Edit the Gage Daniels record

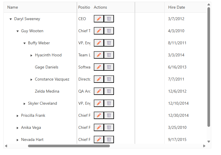point(99,67)
